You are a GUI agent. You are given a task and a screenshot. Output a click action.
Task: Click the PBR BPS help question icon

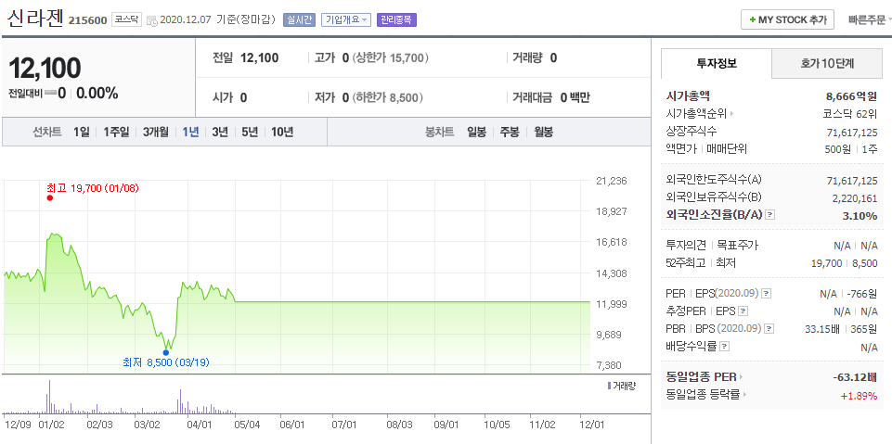point(769,329)
